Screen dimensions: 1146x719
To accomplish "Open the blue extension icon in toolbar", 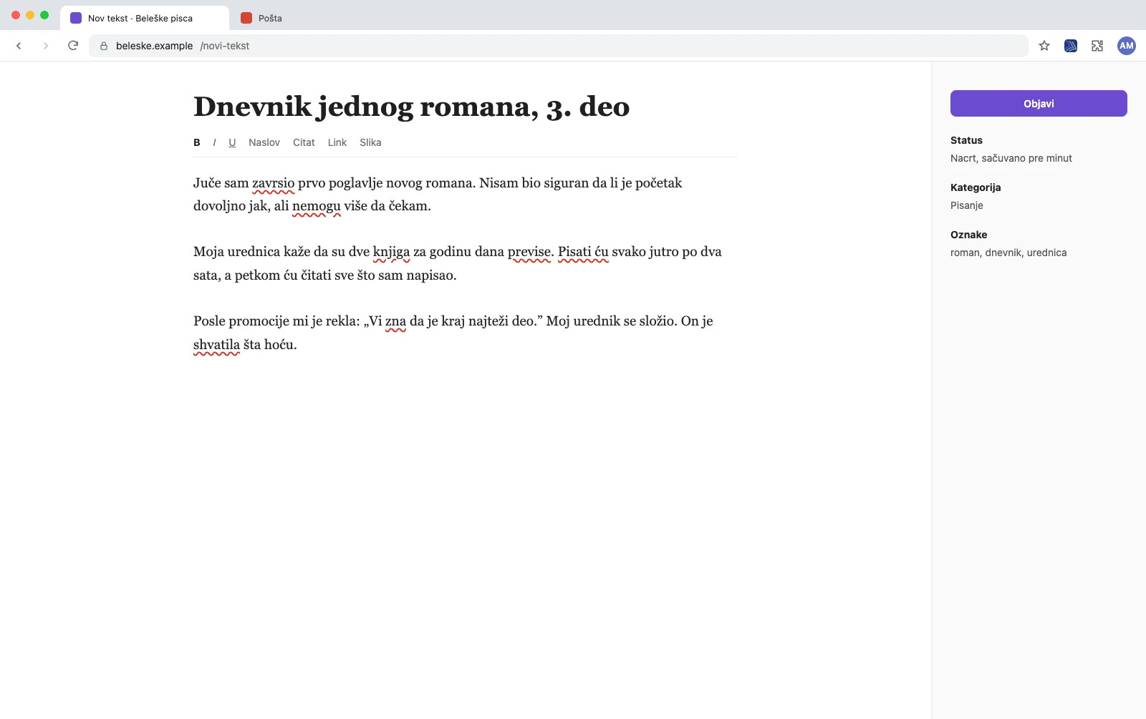I will coord(1071,46).
